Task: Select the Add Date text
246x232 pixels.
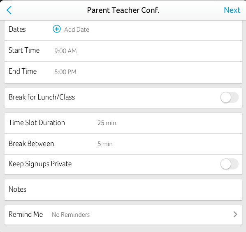Action: pos(77,30)
